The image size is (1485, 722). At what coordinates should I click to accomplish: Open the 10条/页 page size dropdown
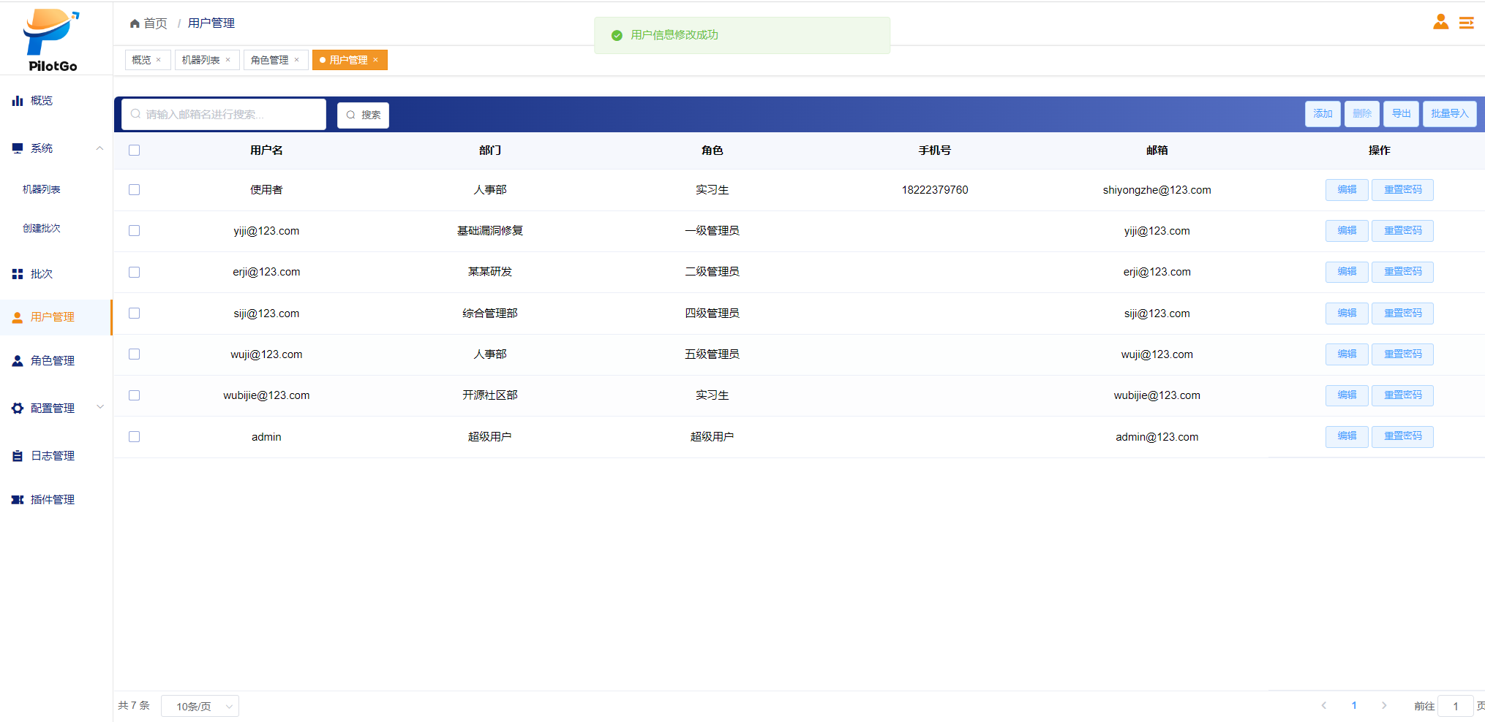pyautogui.click(x=200, y=706)
